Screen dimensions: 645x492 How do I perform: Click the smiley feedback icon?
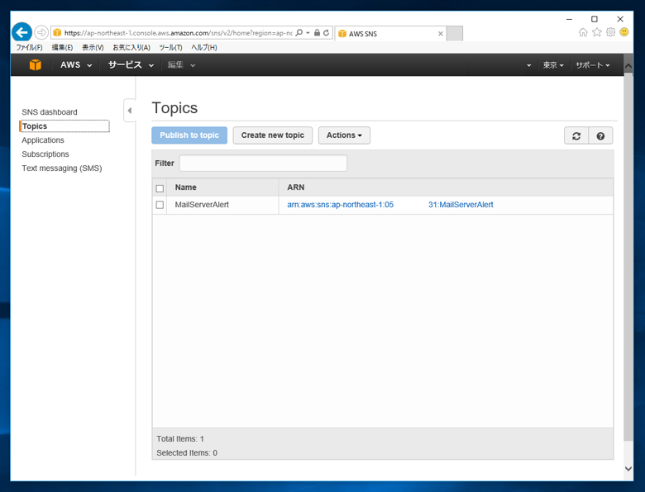click(624, 32)
